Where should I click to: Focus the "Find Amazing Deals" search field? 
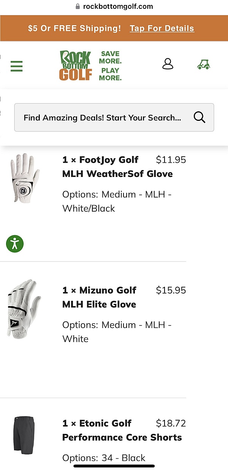coord(103,117)
